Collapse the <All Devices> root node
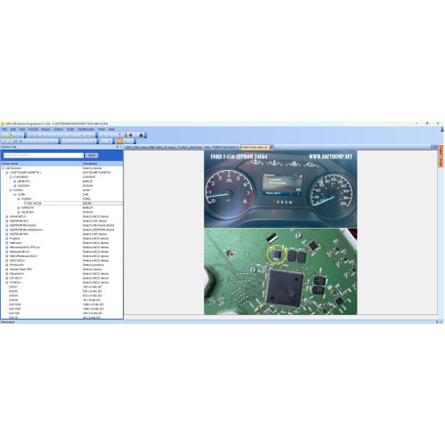445x445 pixels. click(3, 168)
